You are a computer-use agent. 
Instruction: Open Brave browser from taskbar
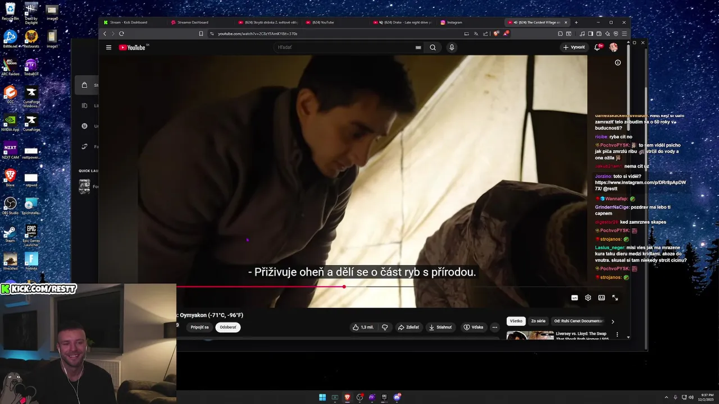pos(347,397)
